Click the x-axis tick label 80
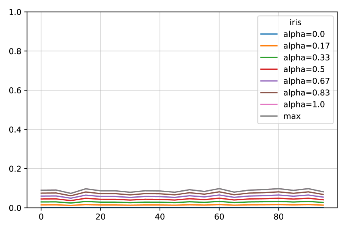 (x=278, y=217)
